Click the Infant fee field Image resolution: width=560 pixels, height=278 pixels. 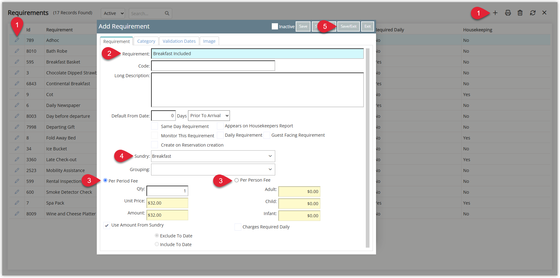[x=299, y=216]
